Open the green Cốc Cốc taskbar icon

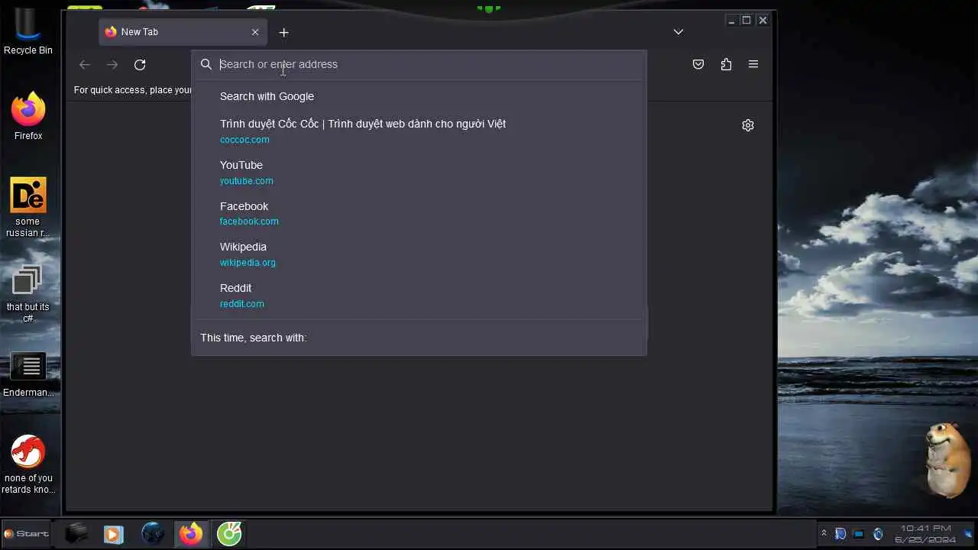229,533
